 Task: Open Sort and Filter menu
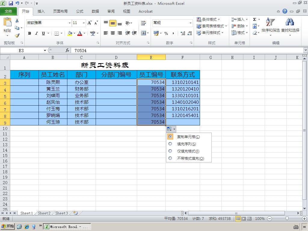point(270,26)
